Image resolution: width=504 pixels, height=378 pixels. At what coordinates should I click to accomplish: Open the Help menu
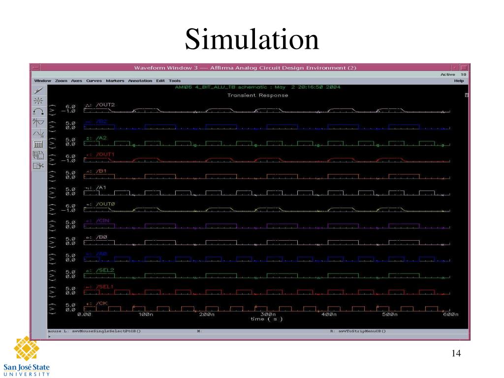point(459,81)
